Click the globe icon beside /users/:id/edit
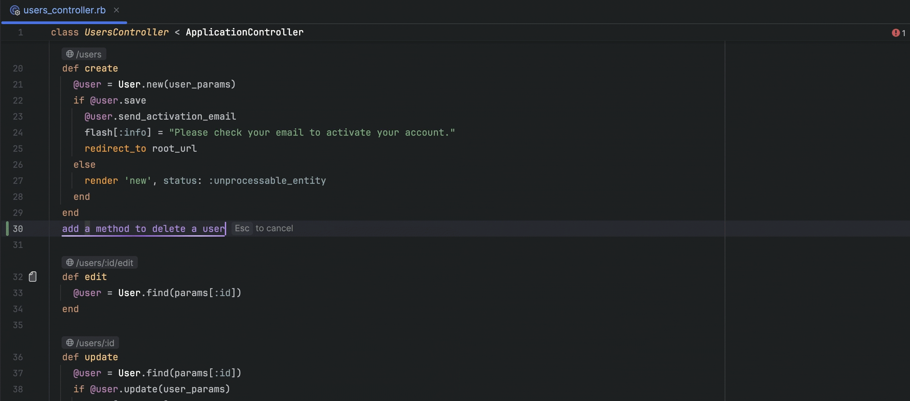910x401 pixels. [70, 263]
